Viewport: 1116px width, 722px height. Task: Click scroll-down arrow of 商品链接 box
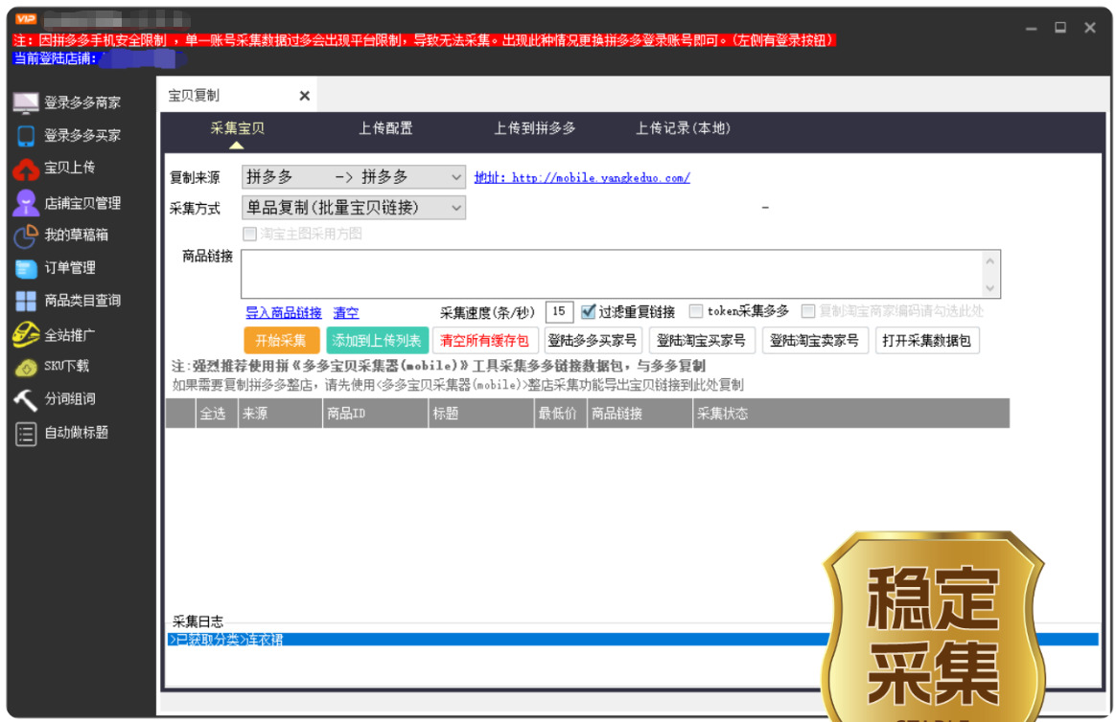(990, 287)
